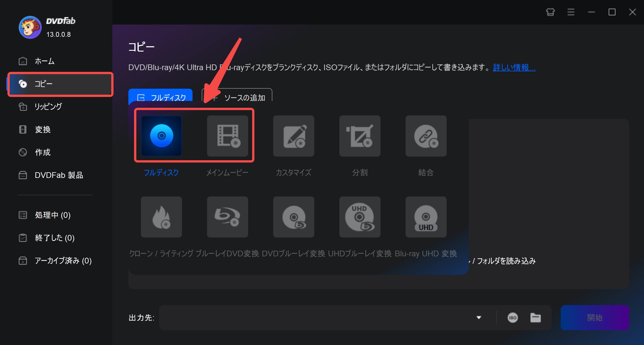The height and width of the screenshot is (345, 644).
Task: Click the output folder icon
Action: point(536,318)
